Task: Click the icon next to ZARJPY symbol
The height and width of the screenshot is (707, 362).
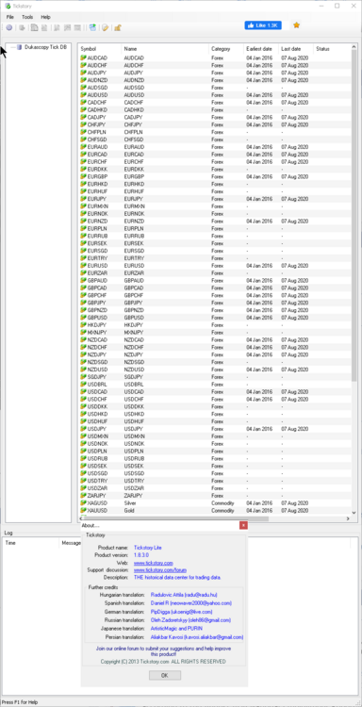Action: pos(83,496)
